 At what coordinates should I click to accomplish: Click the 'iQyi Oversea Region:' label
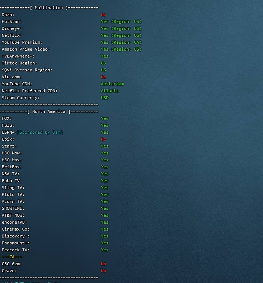tap(27, 70)
